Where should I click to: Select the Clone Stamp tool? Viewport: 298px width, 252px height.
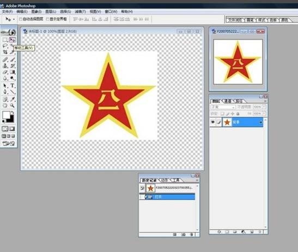[x=5, y=66]
